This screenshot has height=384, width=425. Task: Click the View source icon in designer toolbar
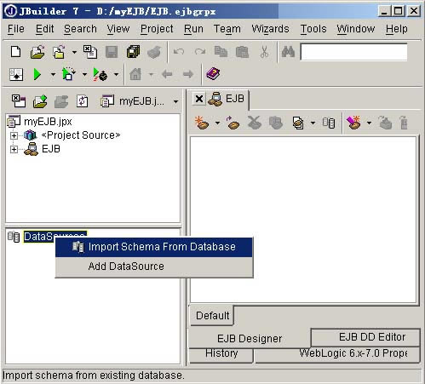tap(298, 123)
